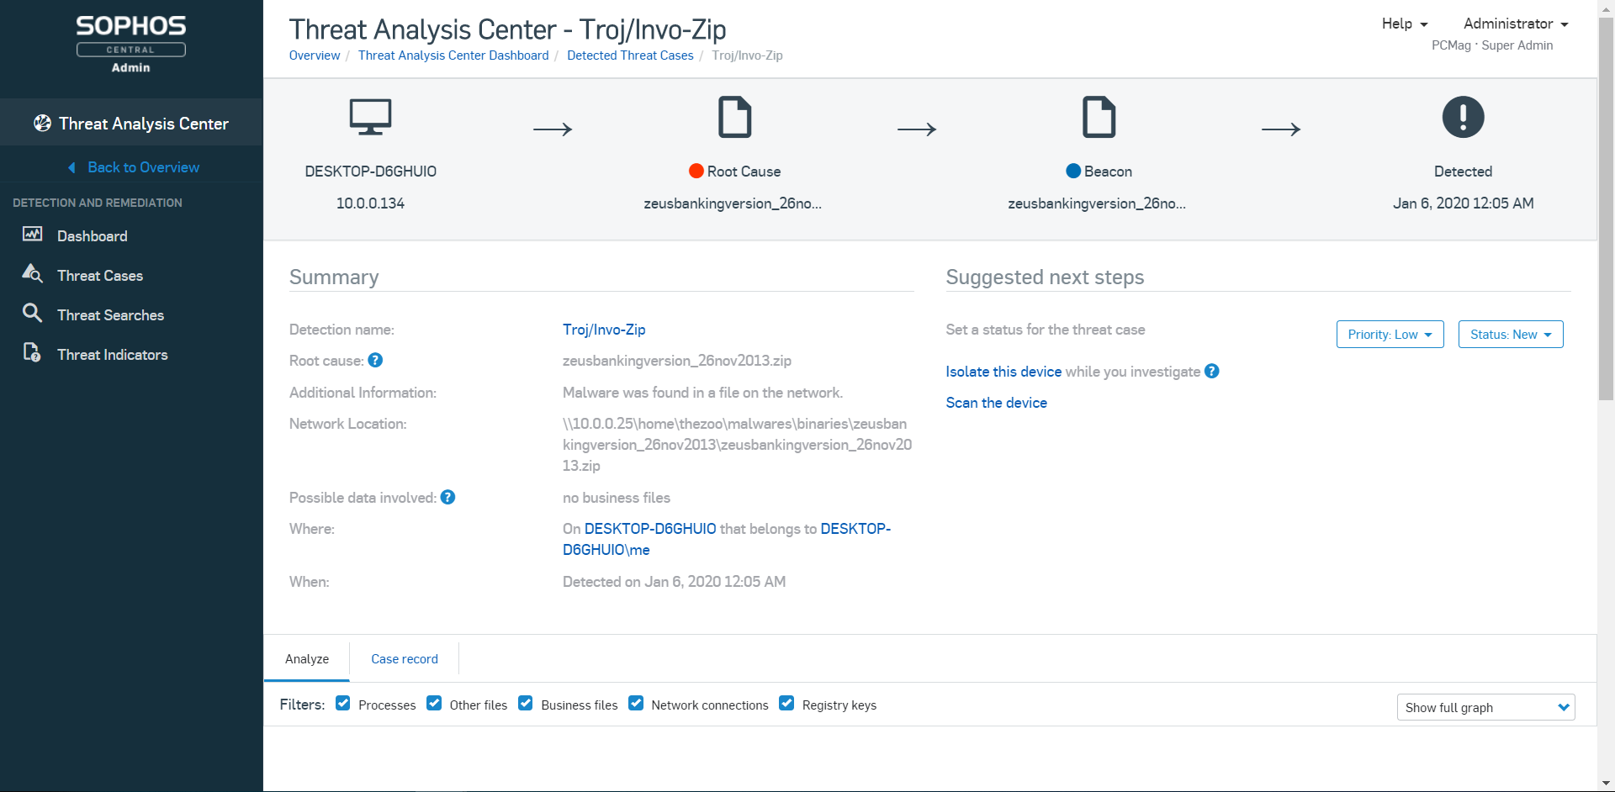Click 'Malware was found in a file' text
Image resolution: width=1615 pixels, height=792 pixels.
coord(702,393)
